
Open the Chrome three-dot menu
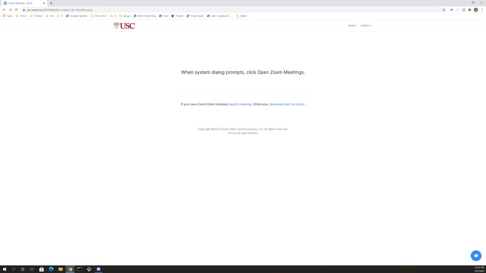(482, 10)
